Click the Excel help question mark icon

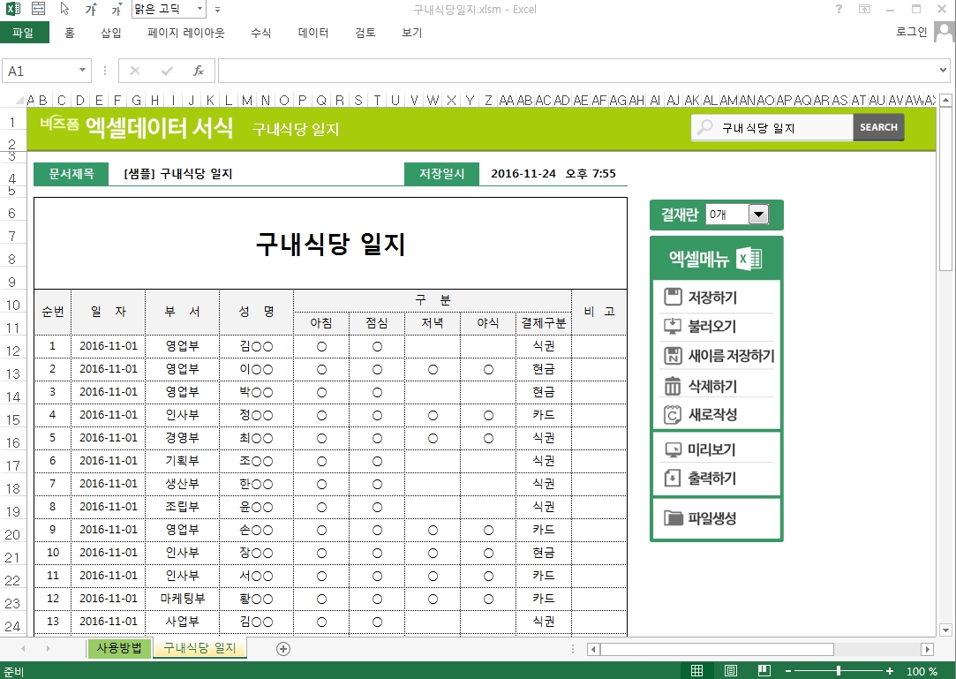pos(839,9)
